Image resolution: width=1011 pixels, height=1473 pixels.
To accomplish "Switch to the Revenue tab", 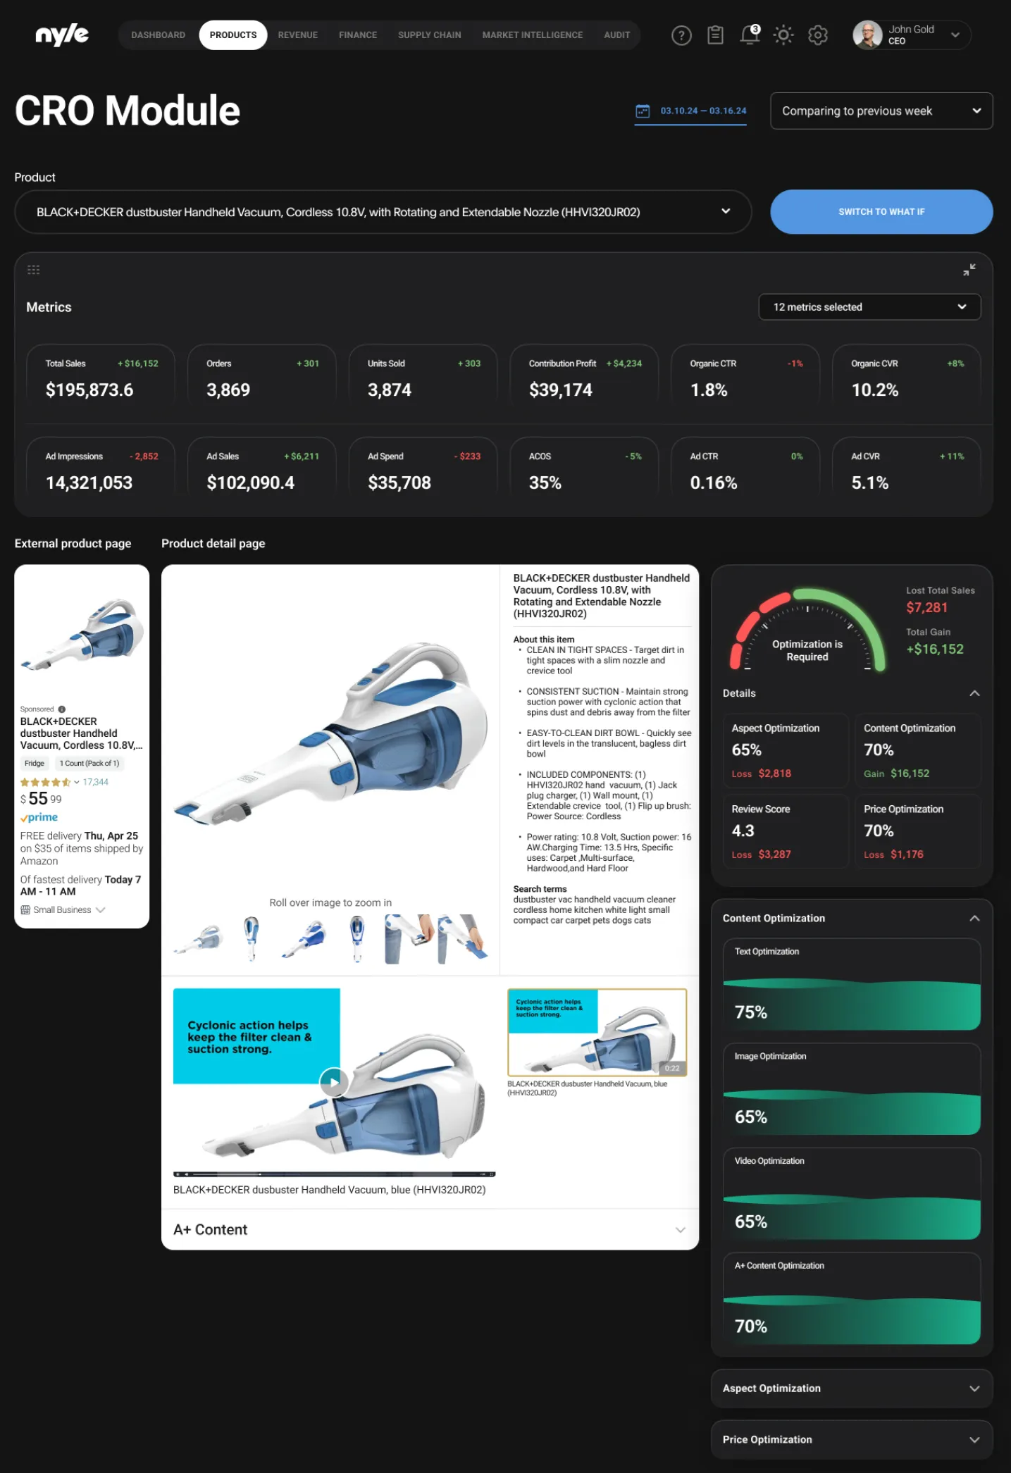I will (297, 35).
